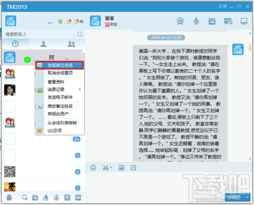Select the two-women avatar conversation below 阿

click(x=10, y=74)
